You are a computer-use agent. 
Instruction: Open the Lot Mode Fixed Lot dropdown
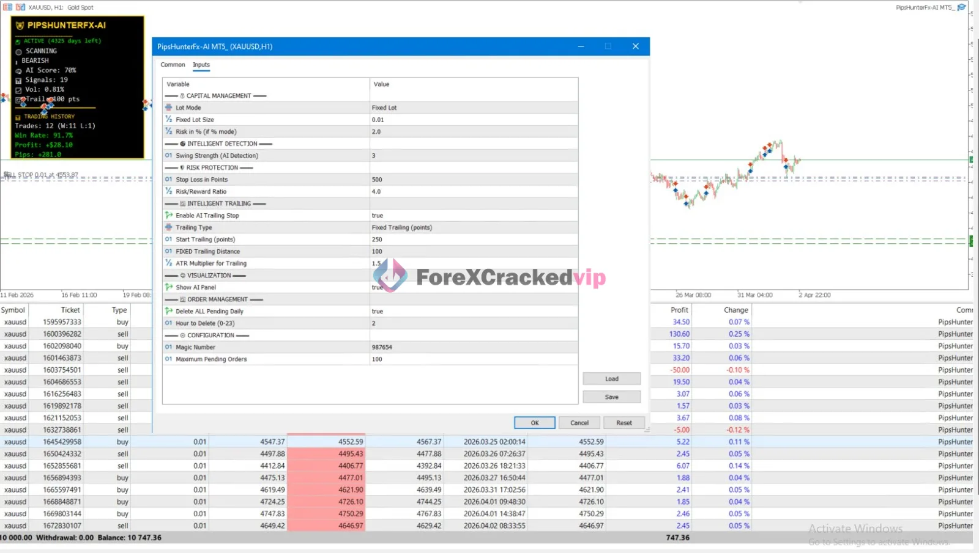coord(472,108)
